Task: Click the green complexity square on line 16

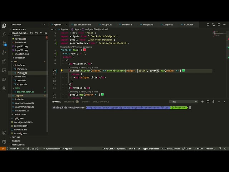Action: (x=103, y=95)
